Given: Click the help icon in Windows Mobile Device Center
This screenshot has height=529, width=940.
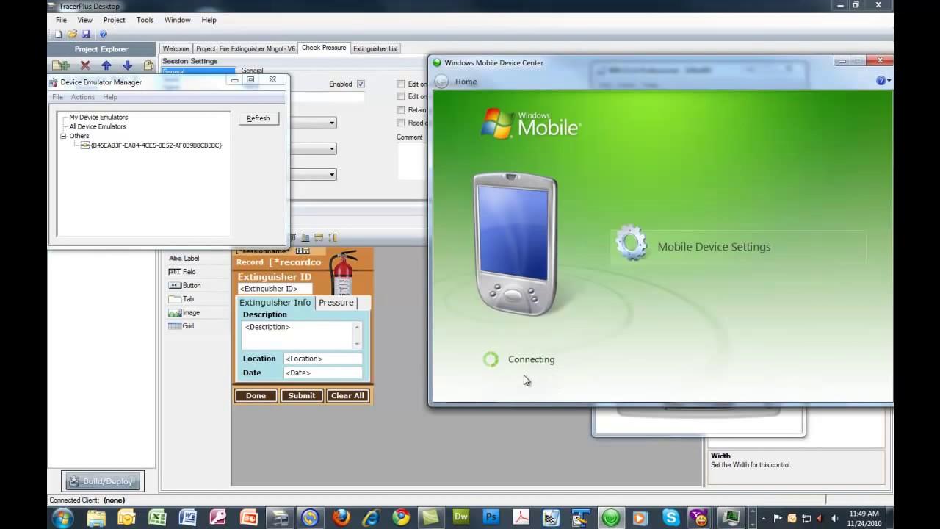Looking at the screenshot, I should [x=881, y=81].
